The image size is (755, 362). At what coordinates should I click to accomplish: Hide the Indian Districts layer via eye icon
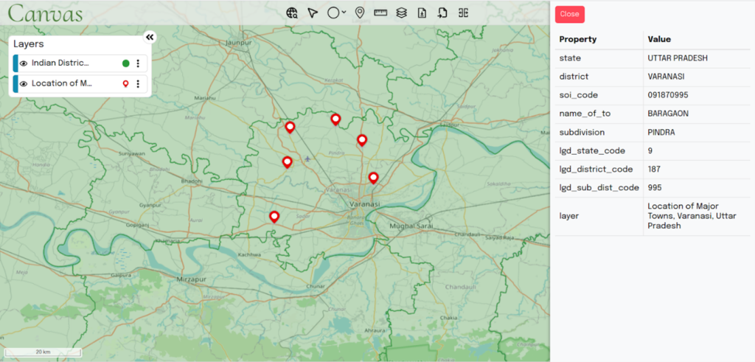[x=24, y=63]
